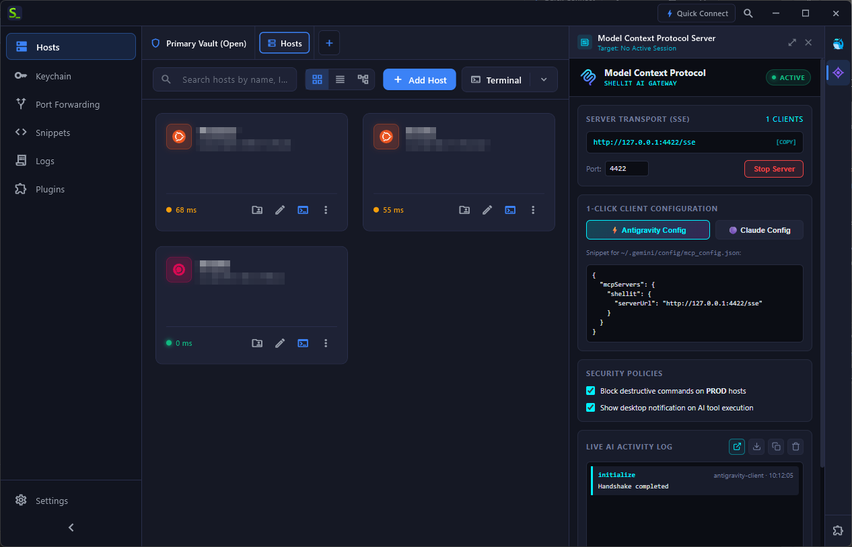852x547 pixels.
Task: Switch to list view of hosts
Action: click(340, 79)
